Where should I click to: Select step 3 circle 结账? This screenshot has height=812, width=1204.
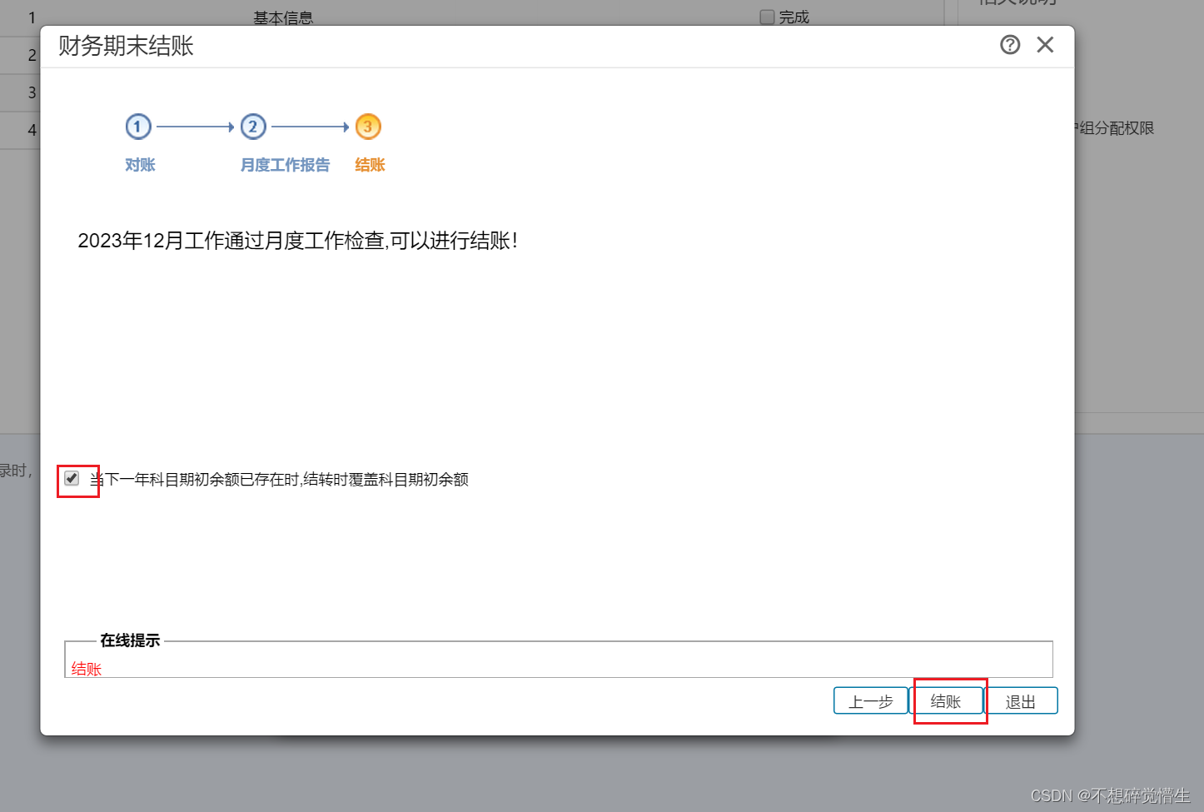(x=368, y=127)
